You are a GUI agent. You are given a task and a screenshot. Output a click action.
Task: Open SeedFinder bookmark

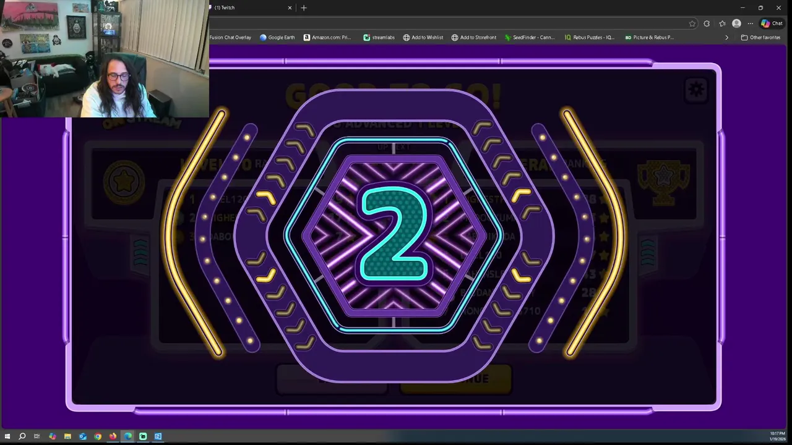(530, 37)
